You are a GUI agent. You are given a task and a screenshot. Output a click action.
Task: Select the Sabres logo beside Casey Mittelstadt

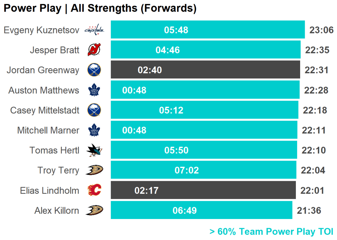(94, 110)
